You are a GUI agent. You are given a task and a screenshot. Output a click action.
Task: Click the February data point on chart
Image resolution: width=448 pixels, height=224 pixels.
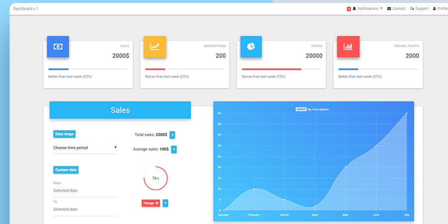(254, 189)
